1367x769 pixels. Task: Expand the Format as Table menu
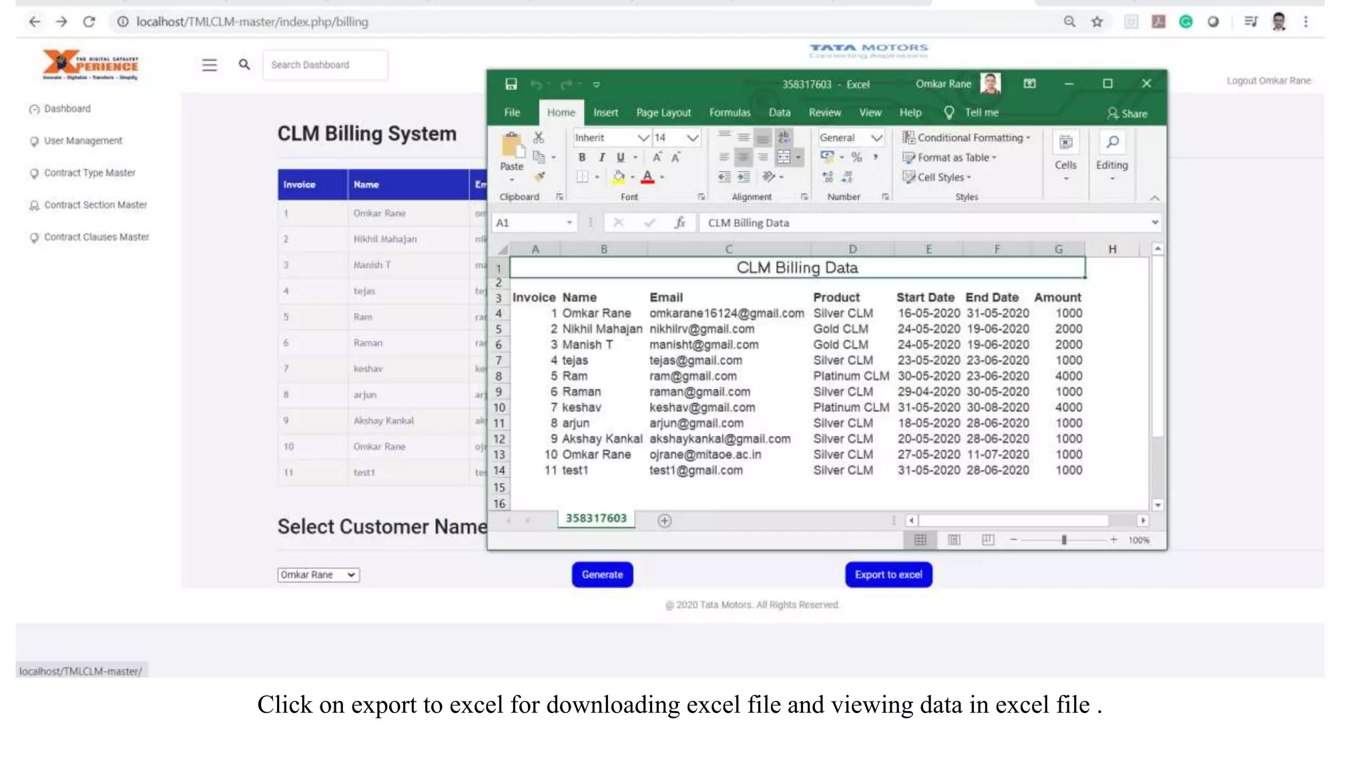(948, 158)
